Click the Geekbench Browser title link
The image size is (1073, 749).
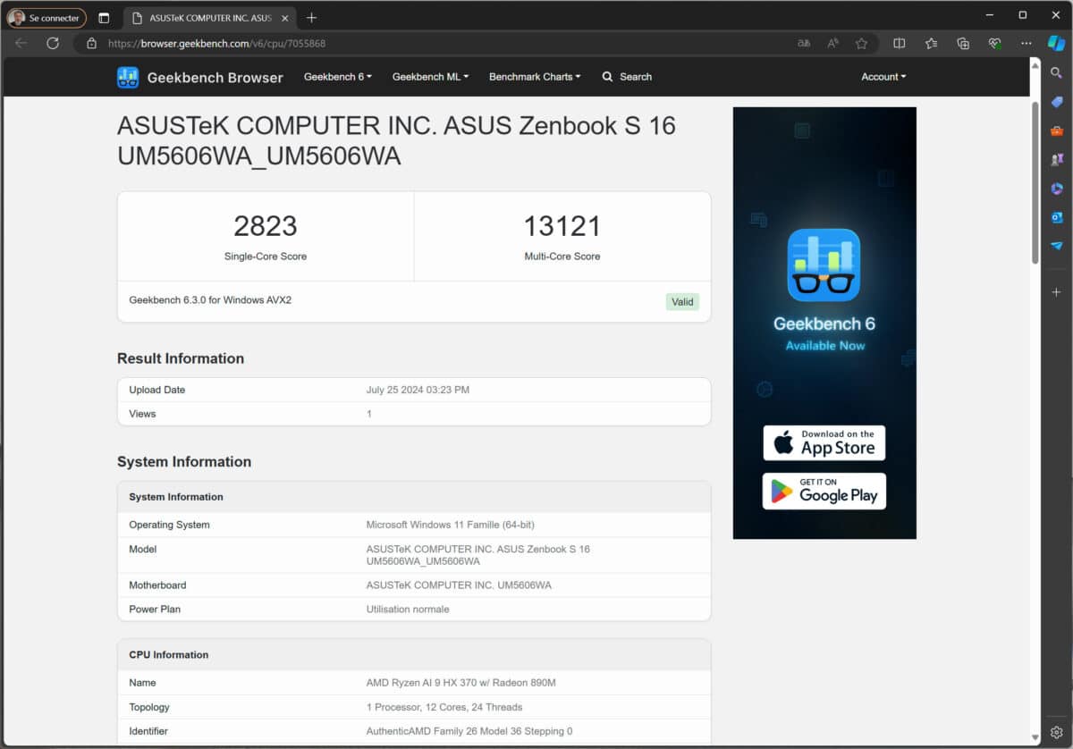coord(215,78)
